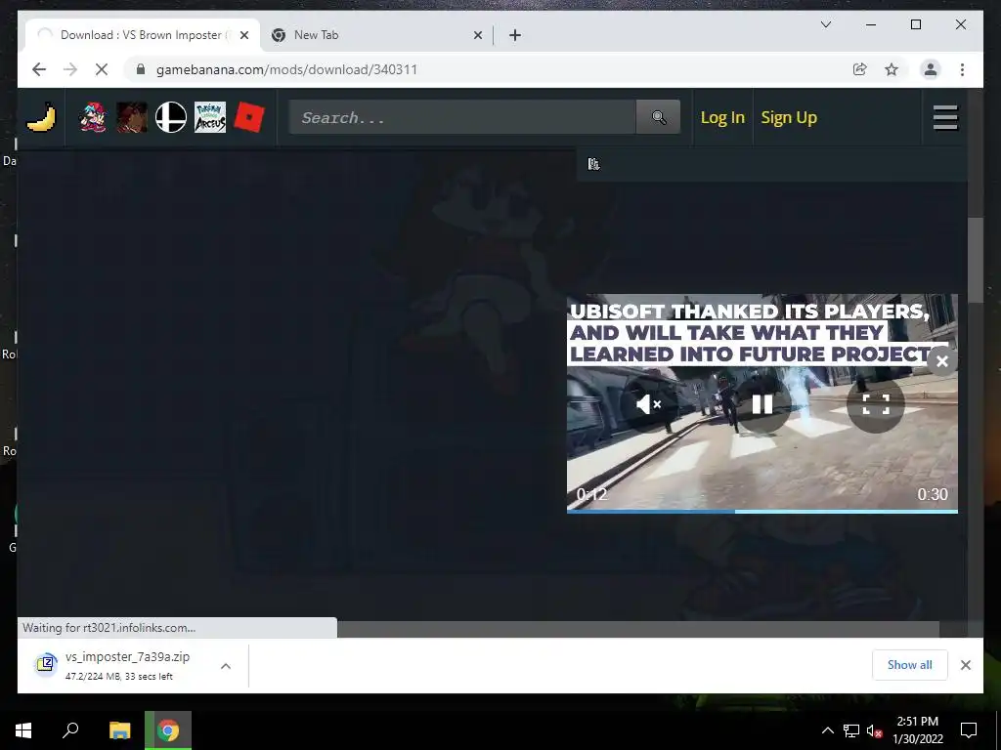
Task: Open the Chrome profile avatar
Action: point(931,69)
